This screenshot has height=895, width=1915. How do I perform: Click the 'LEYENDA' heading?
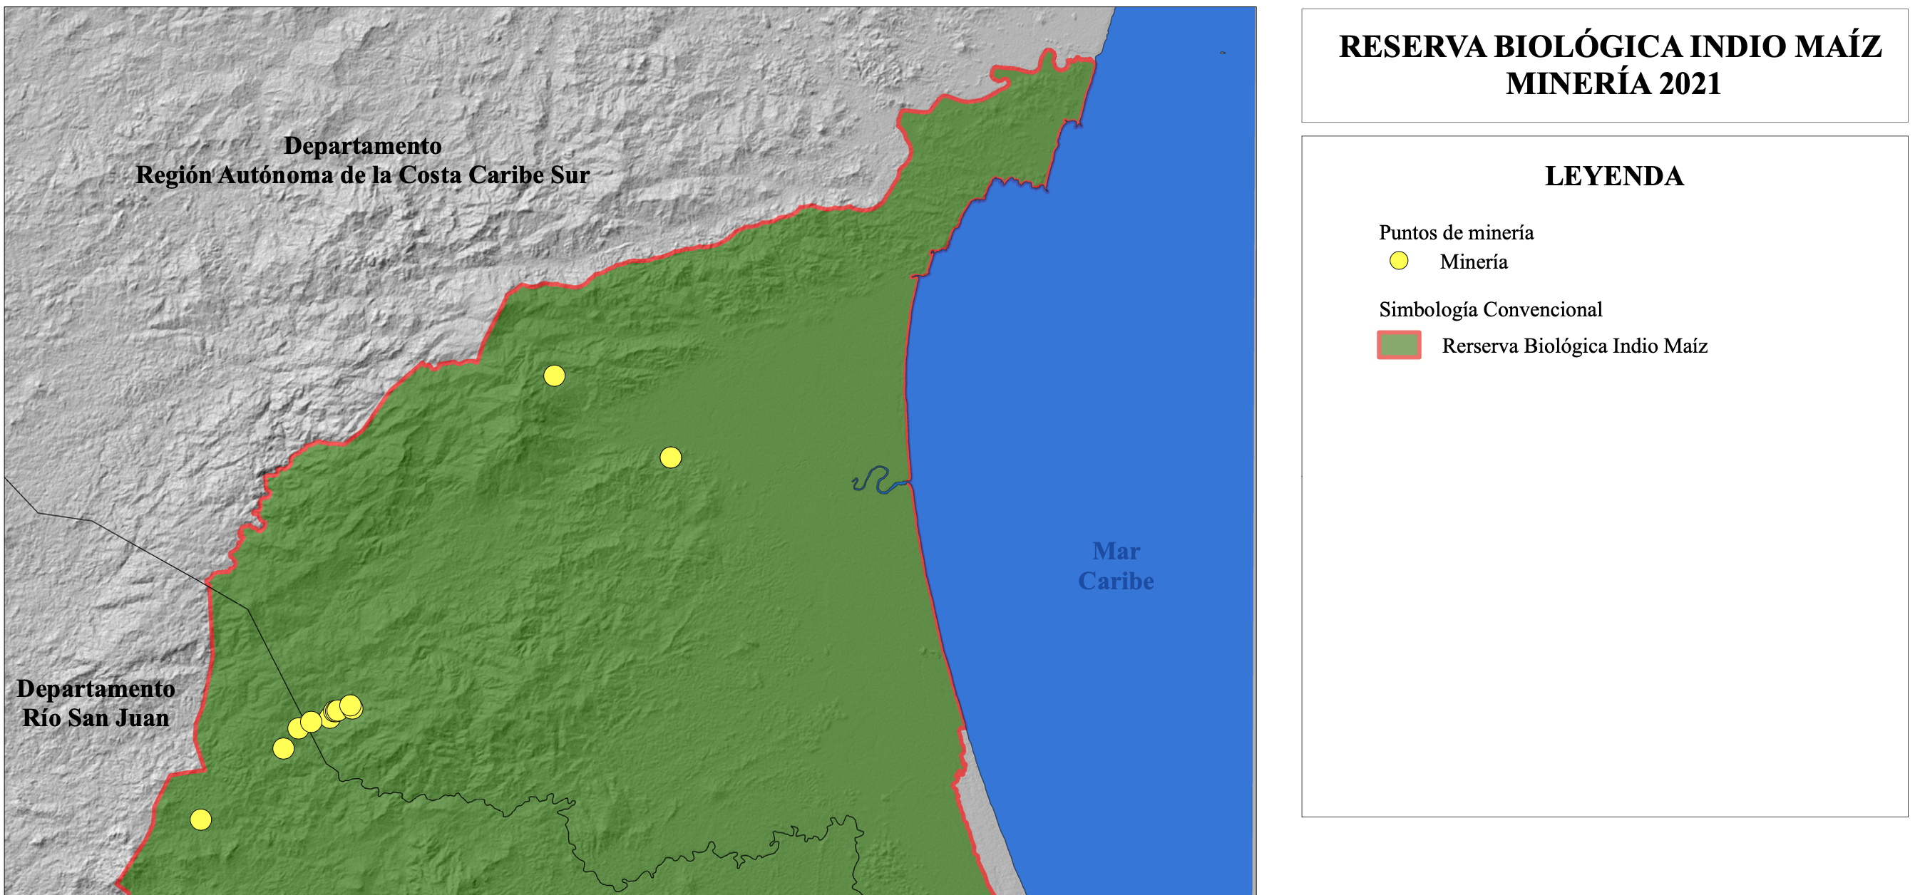click(1614, 176)
